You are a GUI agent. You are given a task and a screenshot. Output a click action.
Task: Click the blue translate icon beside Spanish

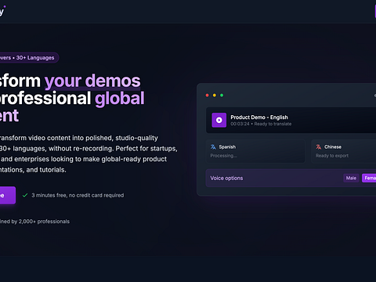[x=213, y=147]
